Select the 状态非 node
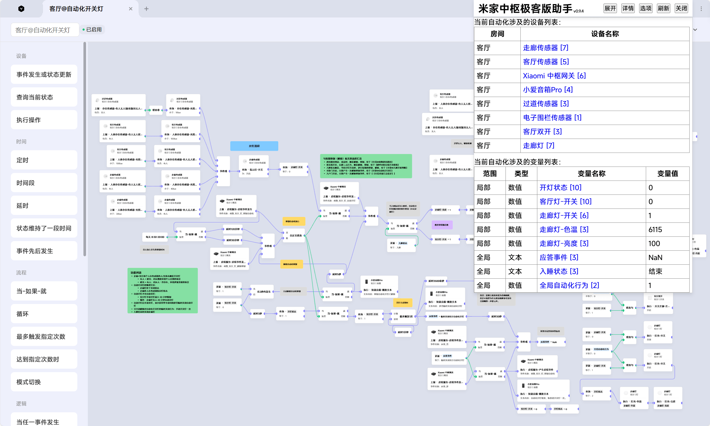 point(156,110)
